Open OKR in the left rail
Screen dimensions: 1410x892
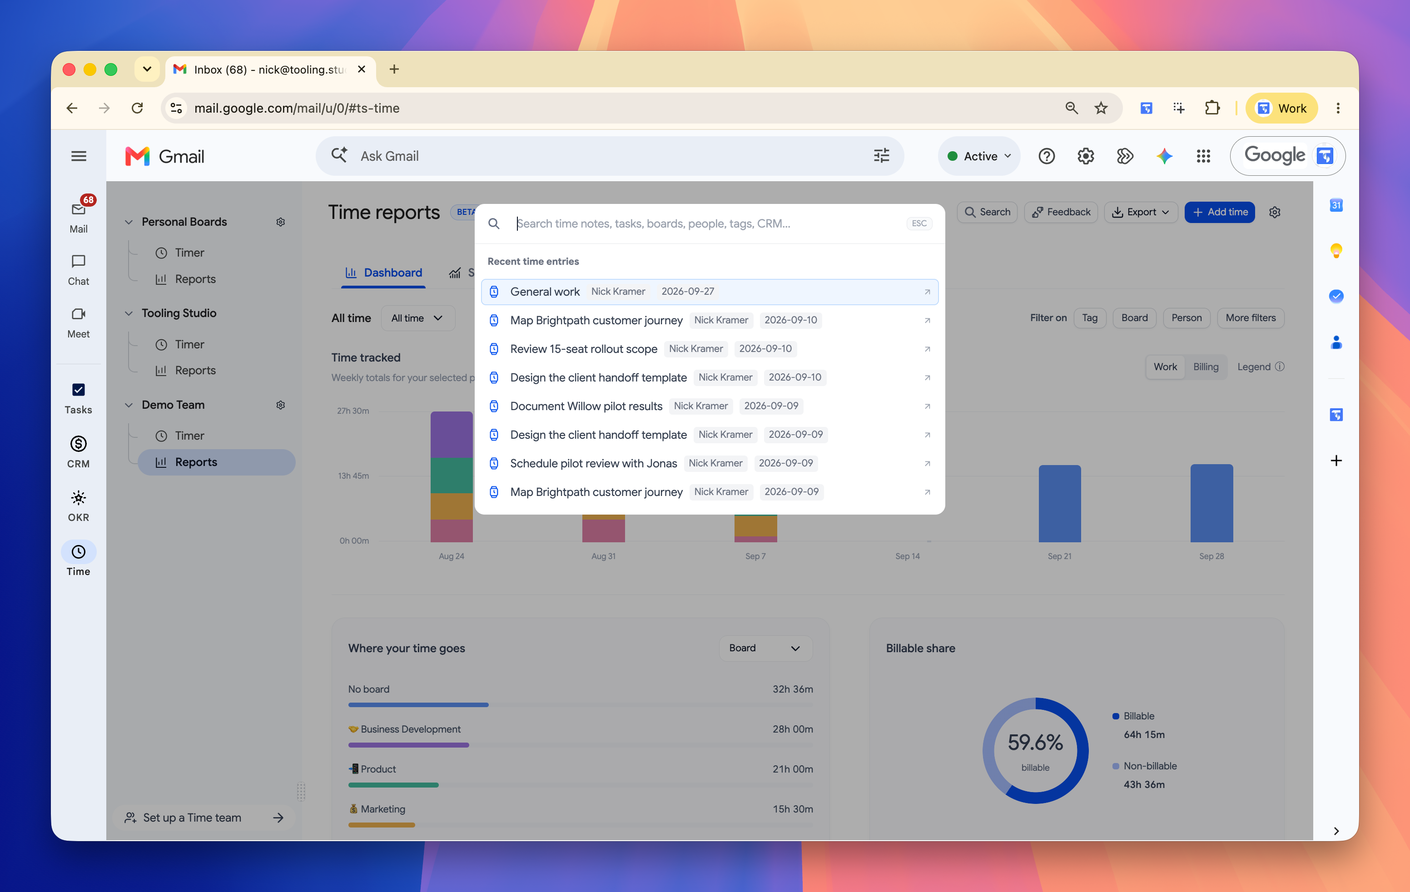[79, 505]
